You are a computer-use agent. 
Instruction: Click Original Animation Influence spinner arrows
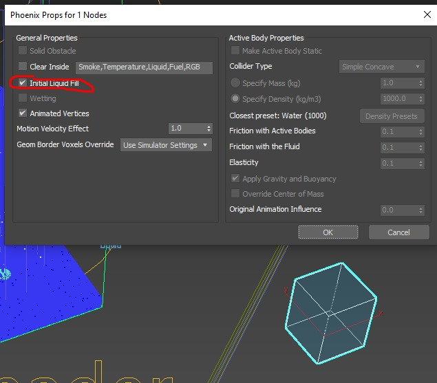pos(421,210)
